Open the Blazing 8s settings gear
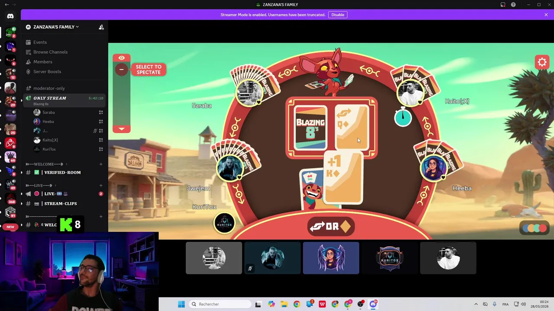Viewport: 554px width, 311px height. 542,63
